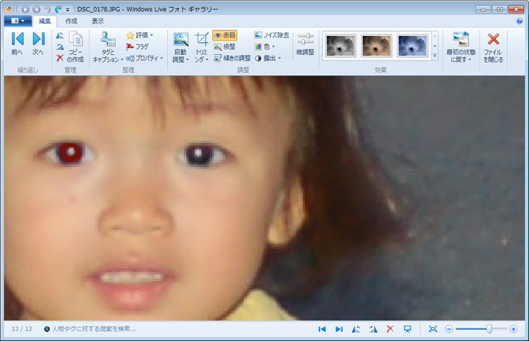Click the forward arrow in title bar
Viewport: 529px width, 341px height.
[x=36, y=9]
